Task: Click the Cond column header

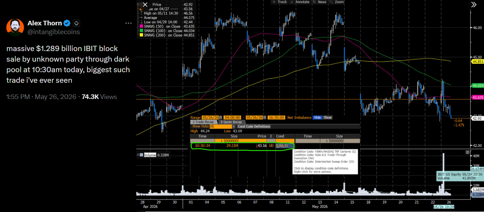Action: tap(285, 136)
